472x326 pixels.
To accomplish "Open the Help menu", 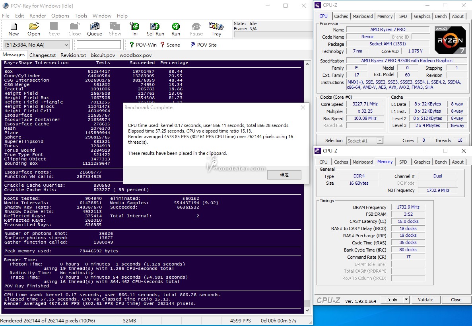I will click(x=122, y=16).
